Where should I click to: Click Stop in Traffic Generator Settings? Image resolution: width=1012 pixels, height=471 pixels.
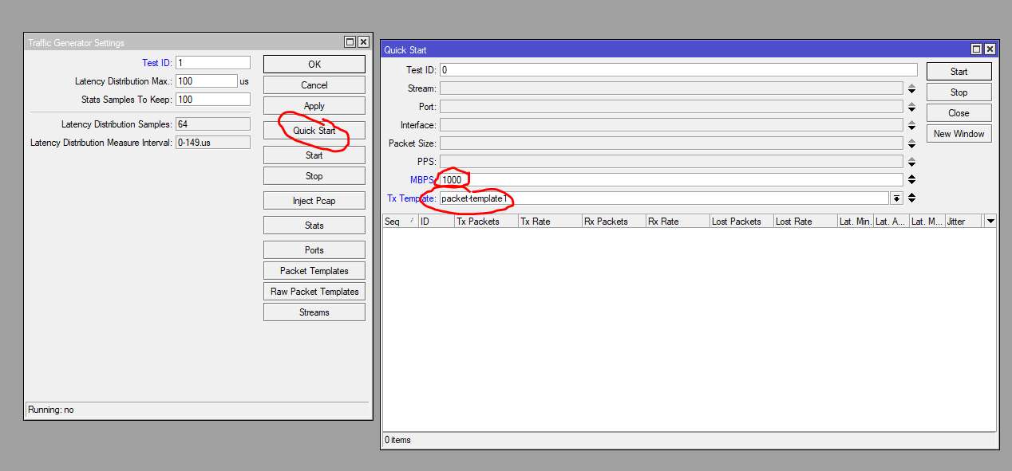point(314,176)
